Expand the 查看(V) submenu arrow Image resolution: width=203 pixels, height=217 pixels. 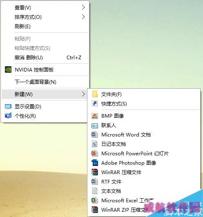pyautogui.click(x=83, y=7)
